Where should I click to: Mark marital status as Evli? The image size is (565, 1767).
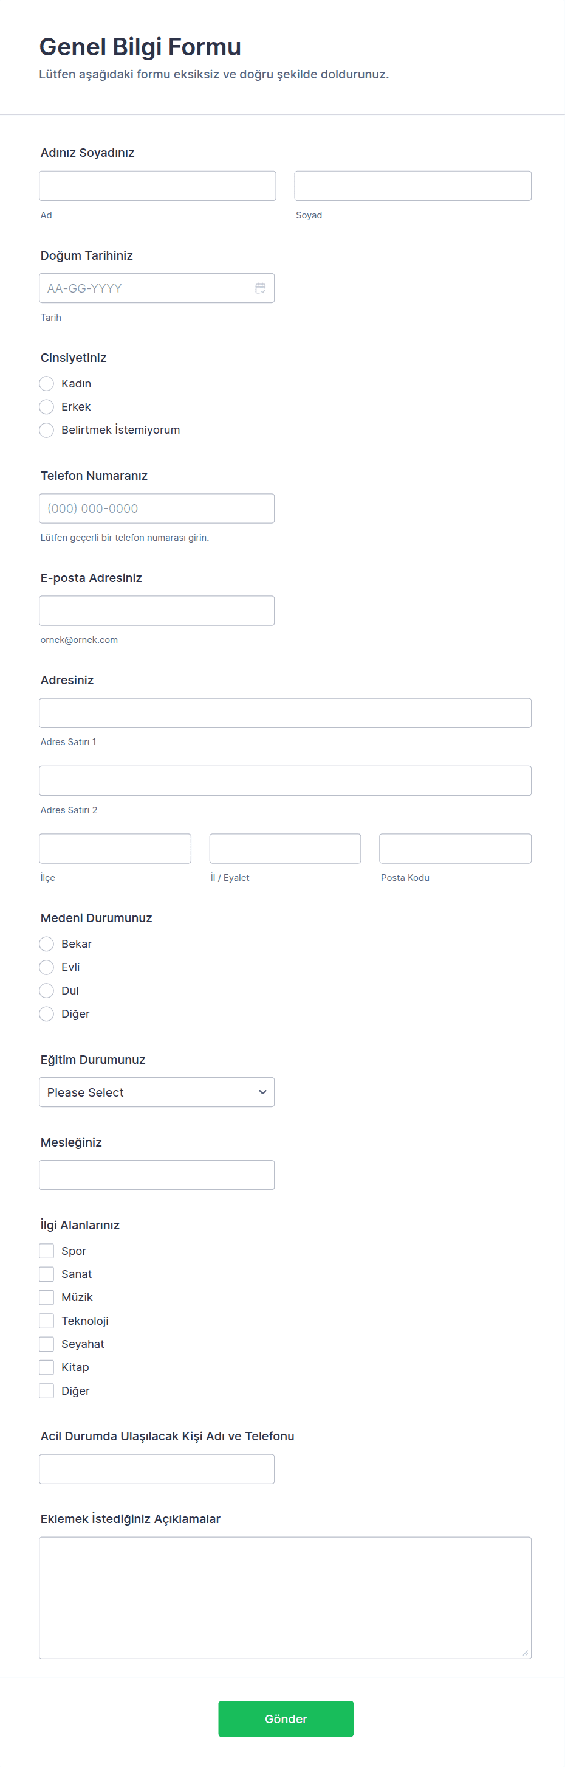point(47,967)
